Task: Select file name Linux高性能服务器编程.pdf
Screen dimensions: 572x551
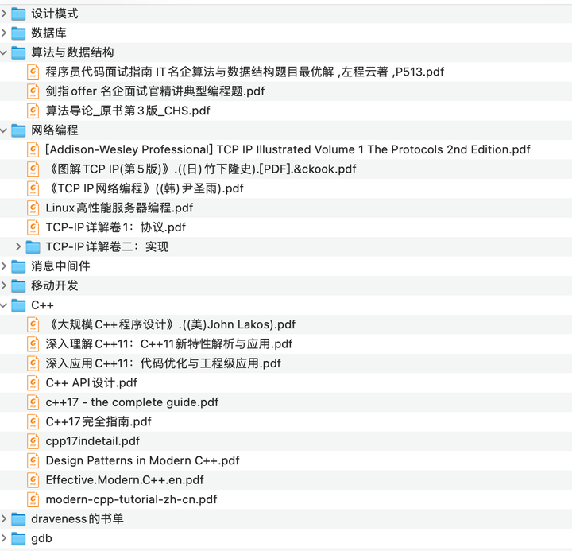Action: (119, 208)
